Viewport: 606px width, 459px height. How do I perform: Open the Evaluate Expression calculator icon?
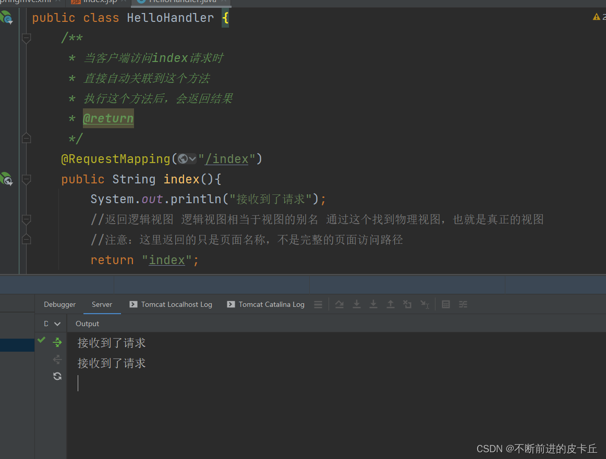(x=445, y=305)
